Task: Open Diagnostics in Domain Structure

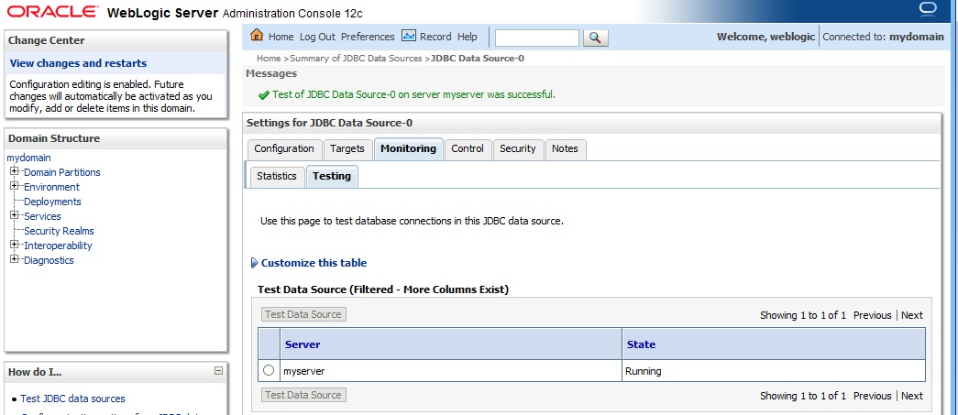Action: click(x=49, y=260)
